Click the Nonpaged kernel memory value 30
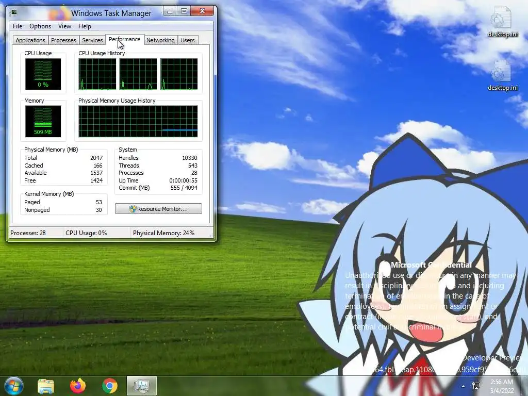 (x=98, y=210)
